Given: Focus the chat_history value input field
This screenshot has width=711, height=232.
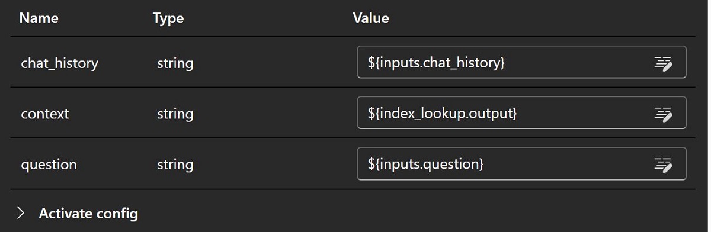Looking at the screenshot, I should [521, 62].
